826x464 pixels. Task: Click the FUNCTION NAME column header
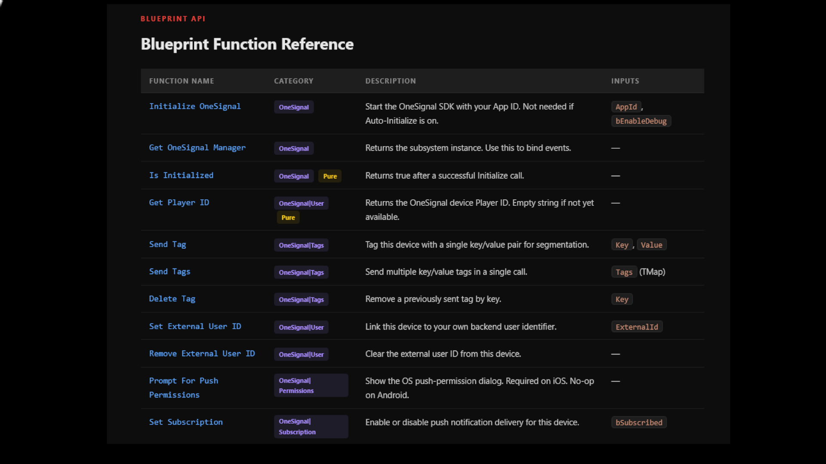(182, 81)
